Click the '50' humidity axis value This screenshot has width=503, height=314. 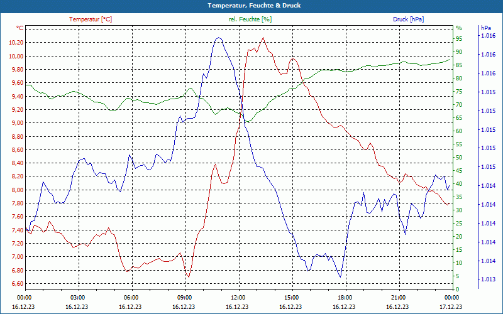pos(459,158)
